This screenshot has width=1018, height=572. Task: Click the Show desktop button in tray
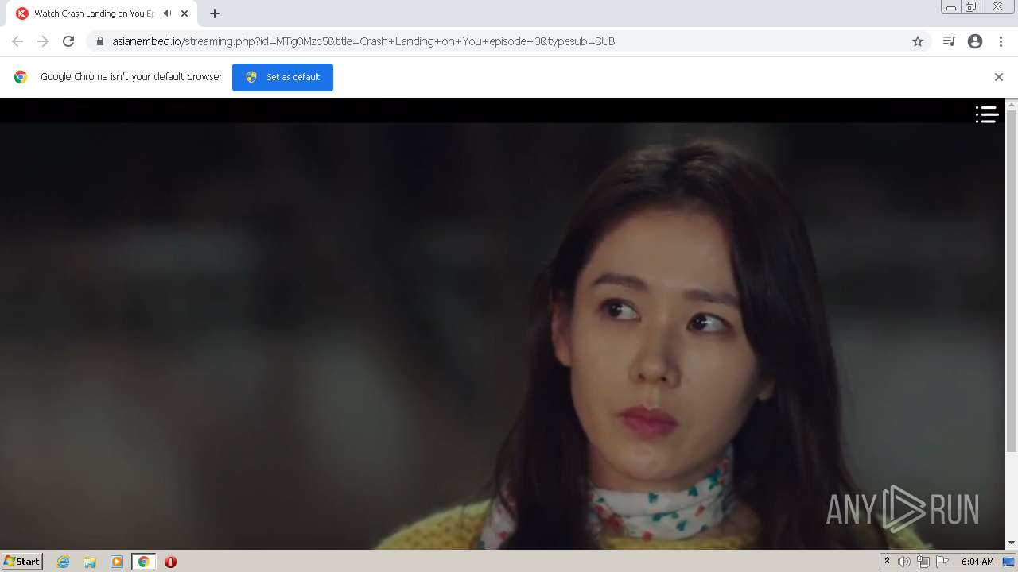tap(1008, 562)
